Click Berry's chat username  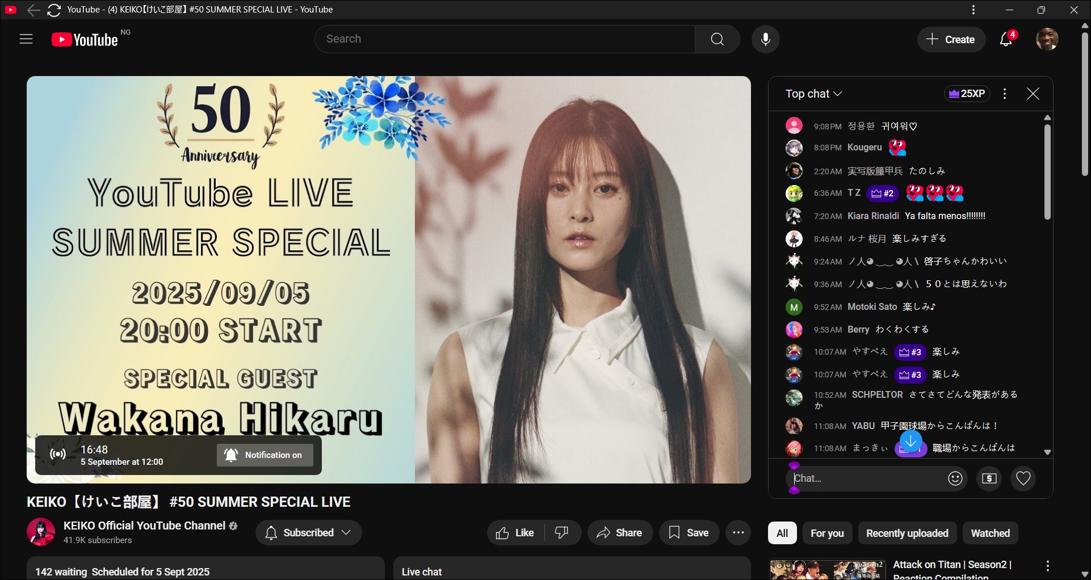click(x=858, y=330)
